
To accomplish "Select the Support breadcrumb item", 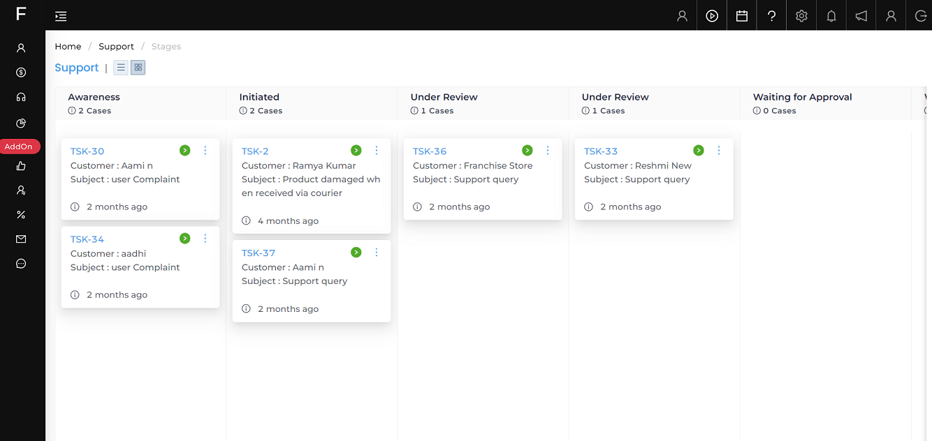I will click(116, 47).
